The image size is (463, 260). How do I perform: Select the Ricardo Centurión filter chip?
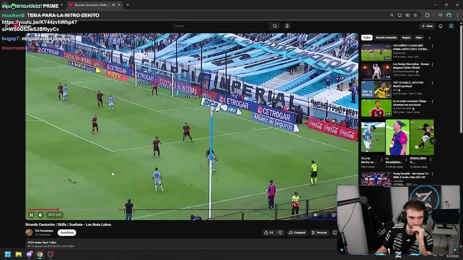pos(386,38)
